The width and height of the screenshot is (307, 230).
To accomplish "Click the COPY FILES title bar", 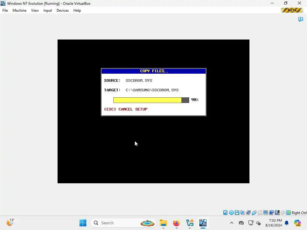I will point(154,71).
